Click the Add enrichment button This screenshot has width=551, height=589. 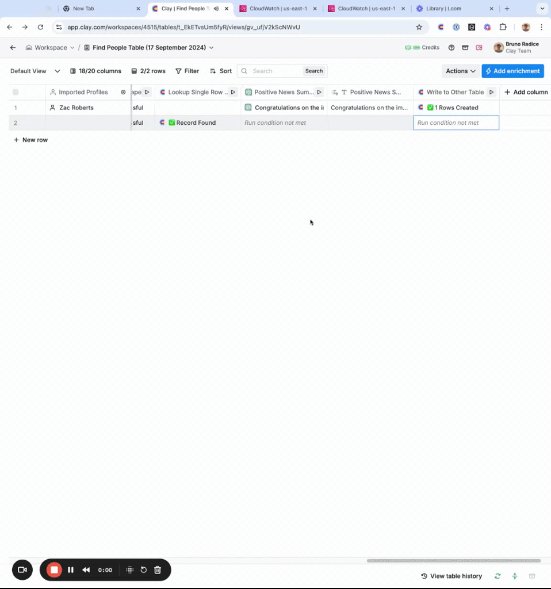pyautogui.click(x=512, y=71)
